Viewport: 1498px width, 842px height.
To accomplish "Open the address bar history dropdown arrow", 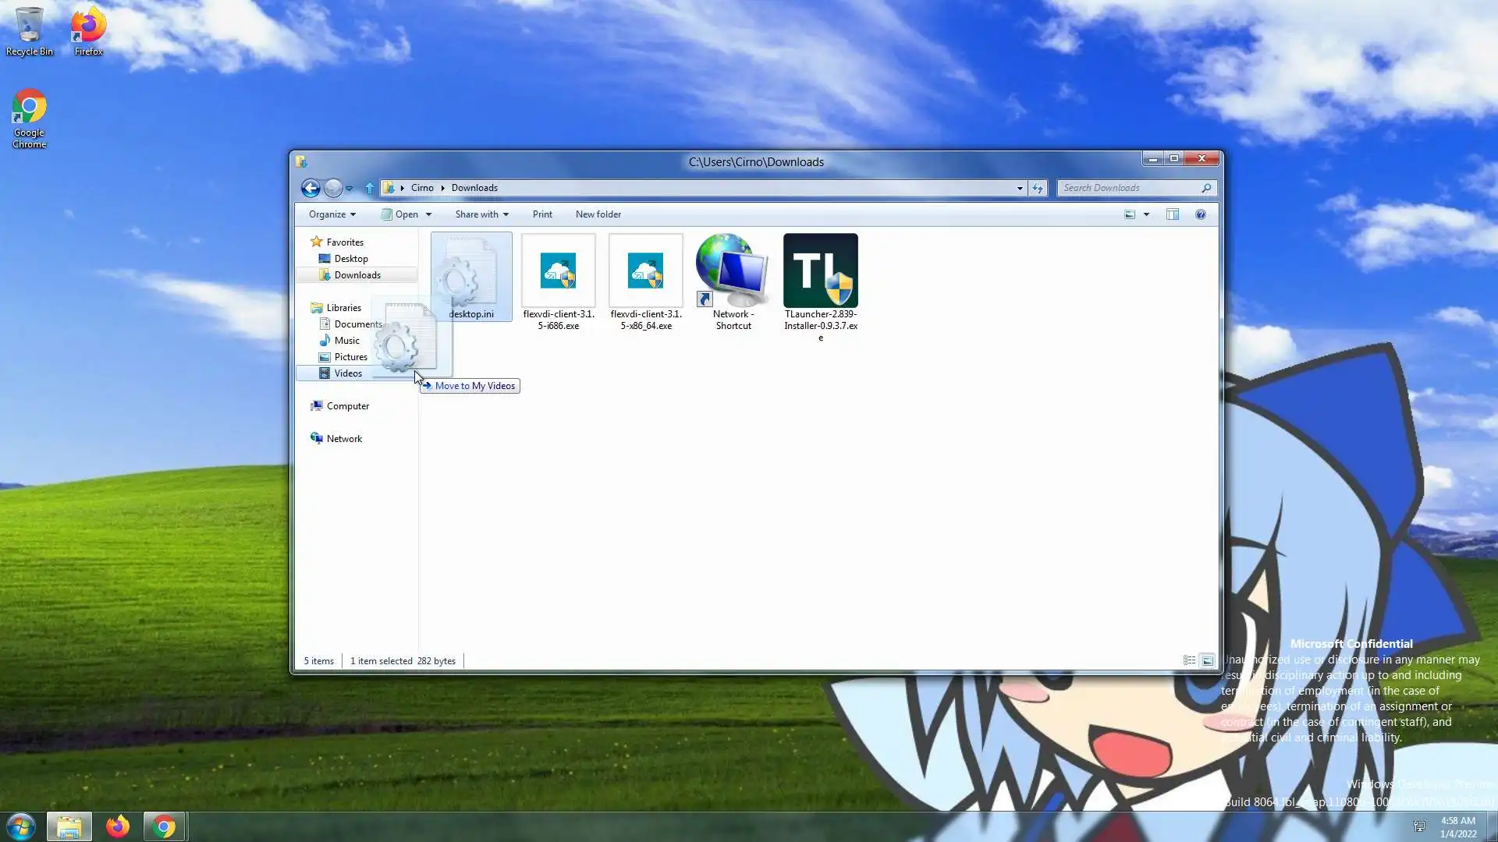I will [x=1019, y=188].
